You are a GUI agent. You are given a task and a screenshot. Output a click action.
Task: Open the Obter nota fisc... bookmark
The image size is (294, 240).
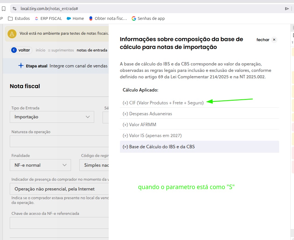point(108,18)
